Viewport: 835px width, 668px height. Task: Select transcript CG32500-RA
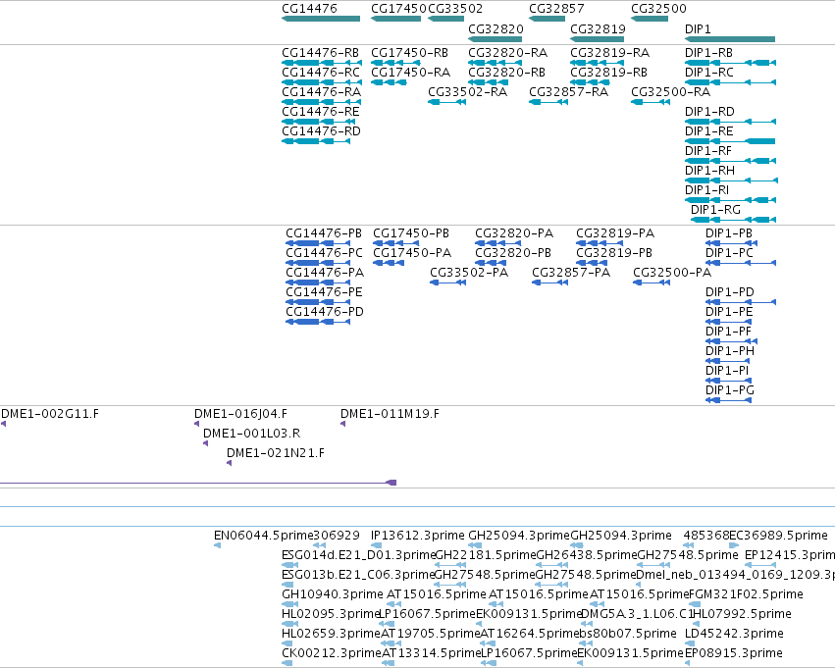[671, 92]
